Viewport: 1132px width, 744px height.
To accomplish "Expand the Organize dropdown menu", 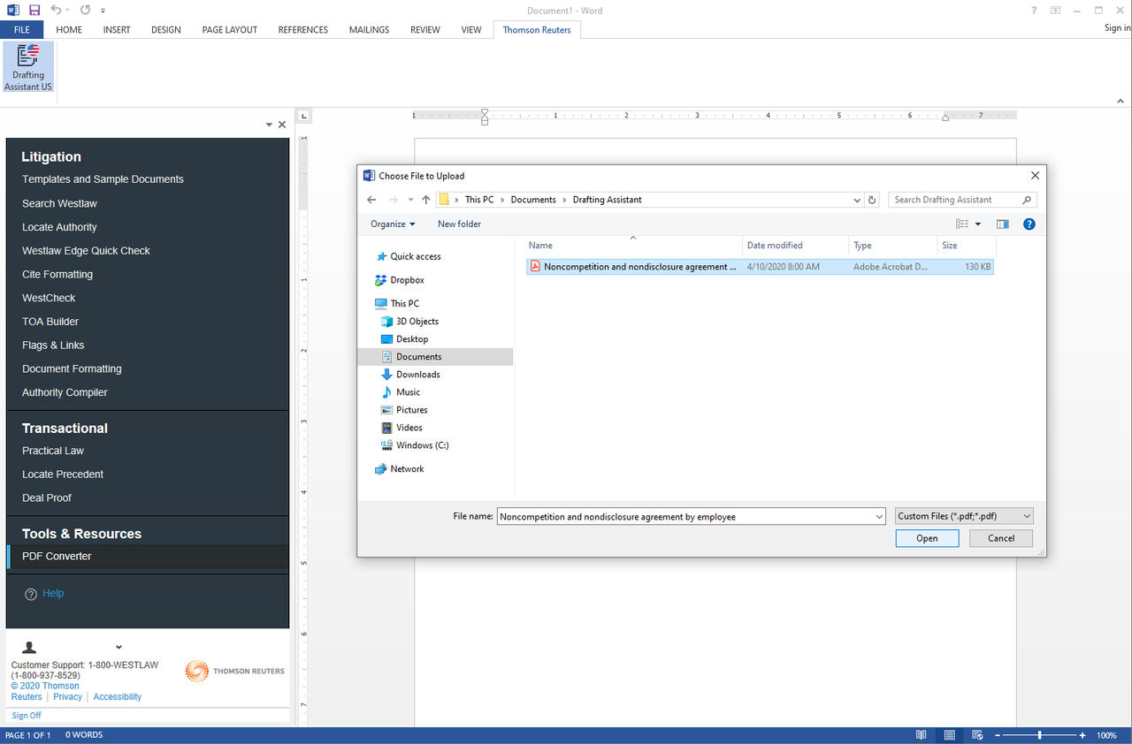I will coord(393,224).
